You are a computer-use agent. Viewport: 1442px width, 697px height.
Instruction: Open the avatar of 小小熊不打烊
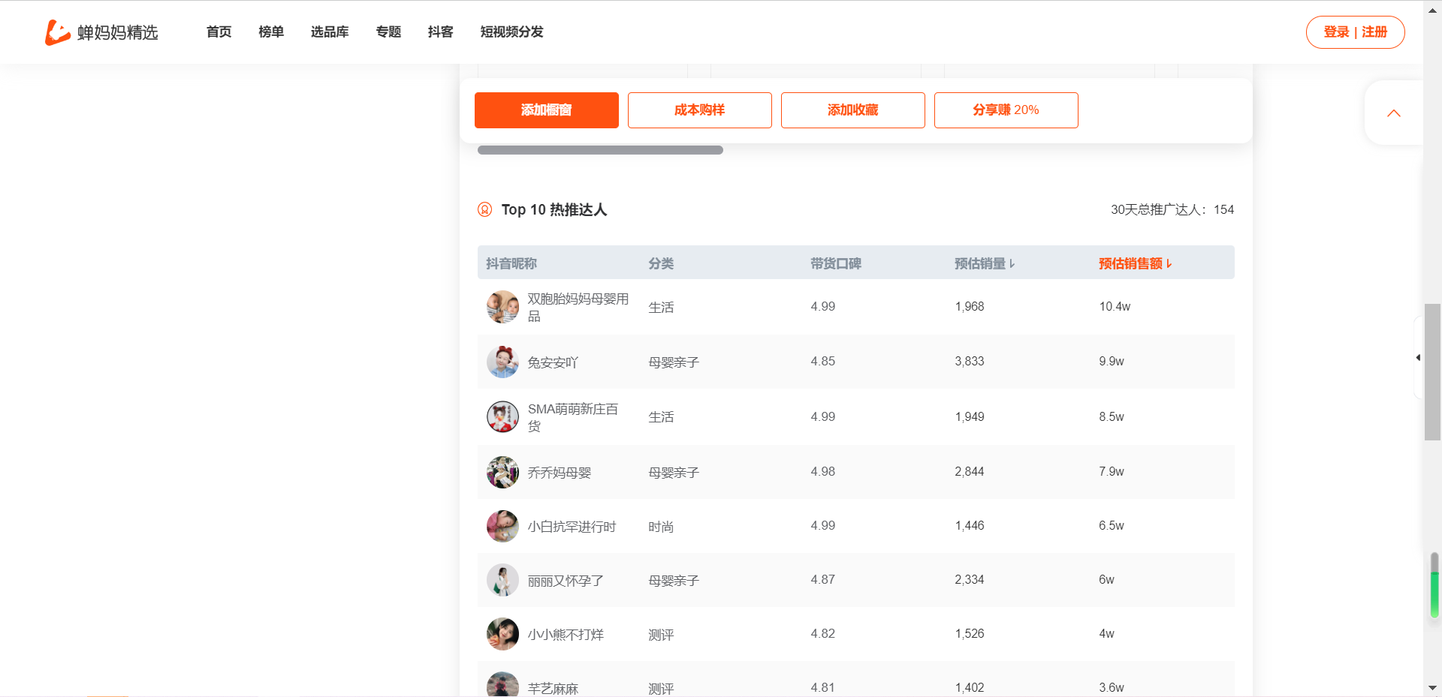tap(502, 634)
